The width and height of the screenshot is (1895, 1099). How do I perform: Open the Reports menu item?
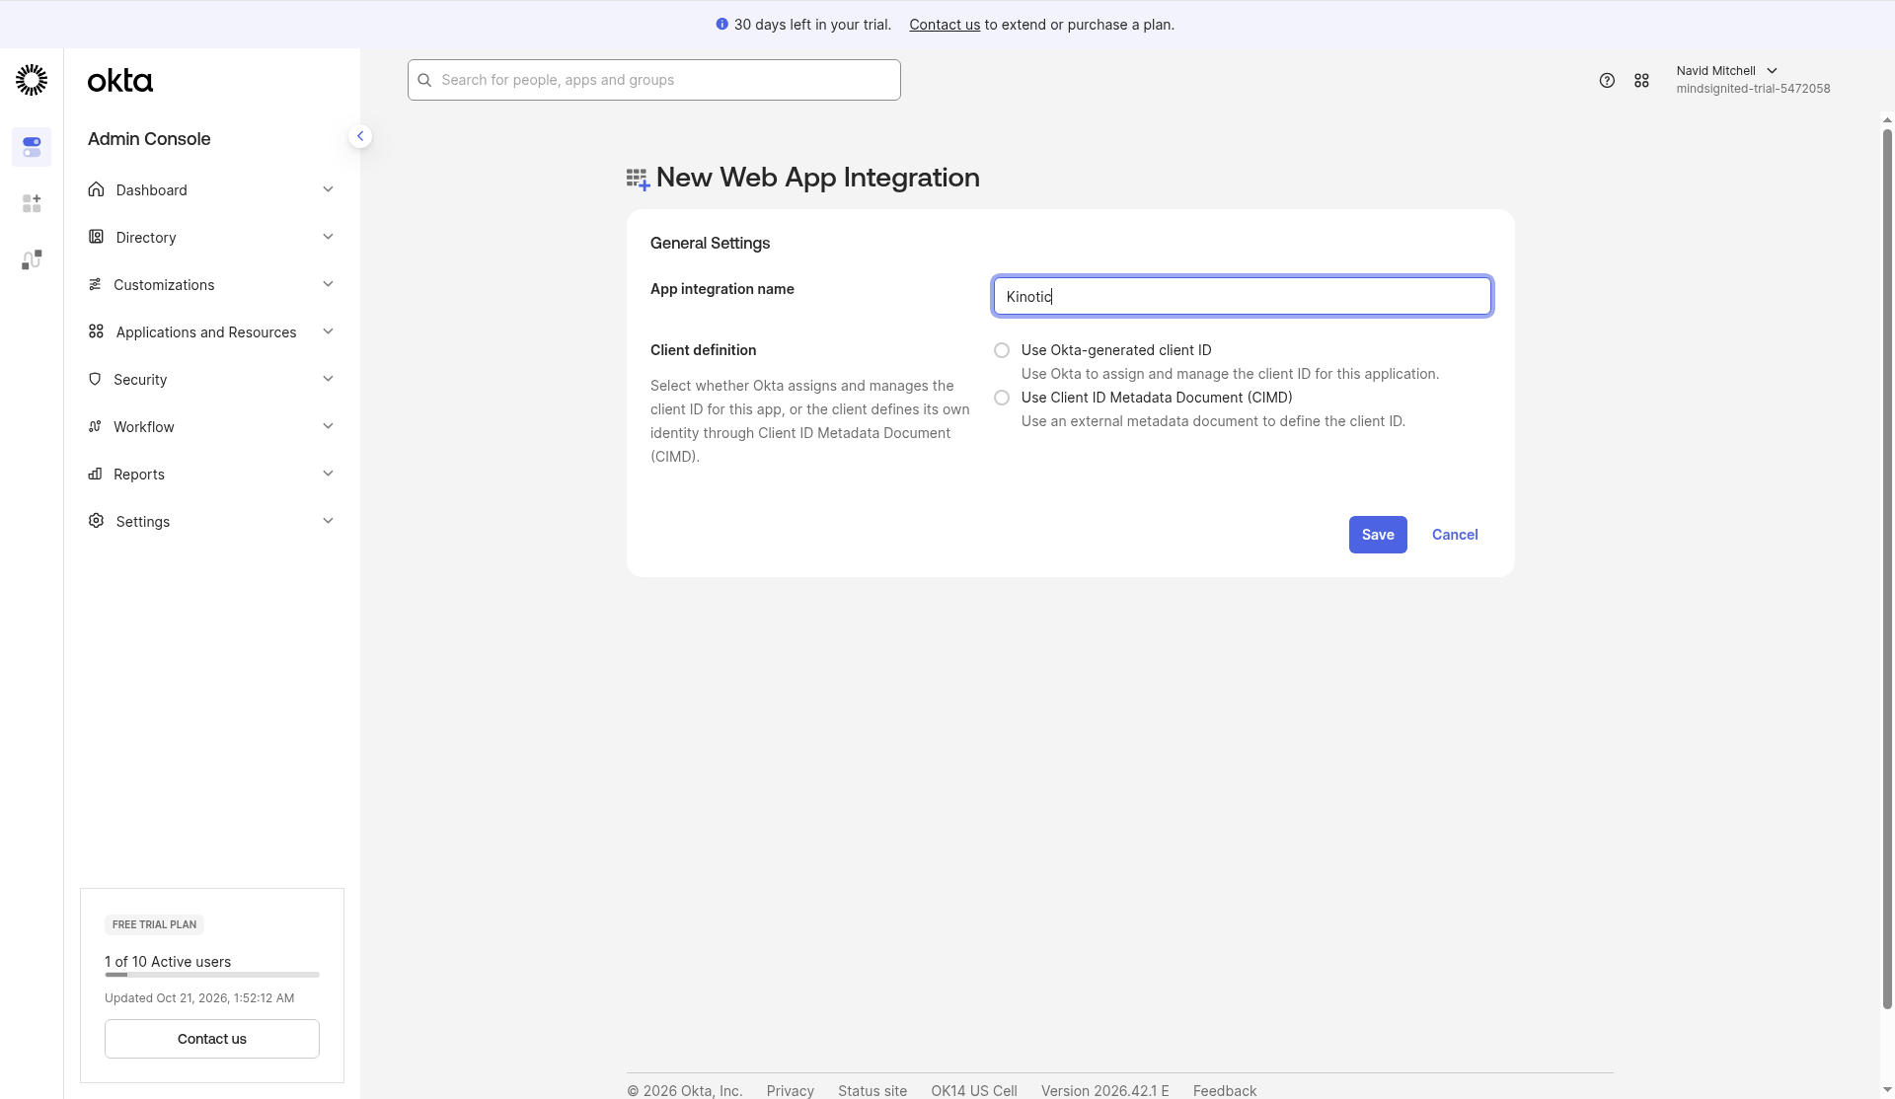[211, 474]
